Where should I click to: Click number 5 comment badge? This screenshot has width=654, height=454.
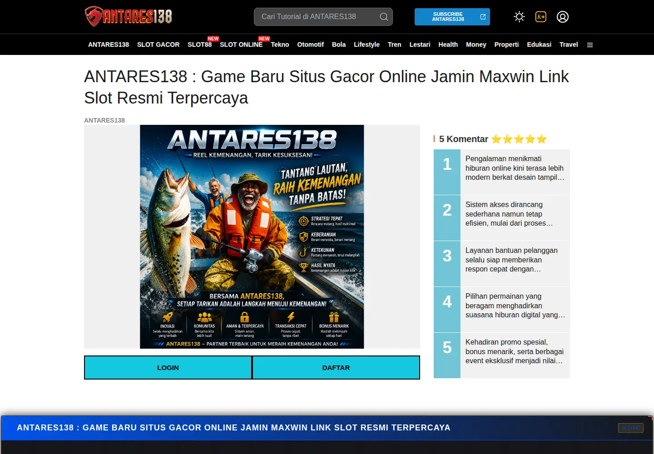tap(447, 355)
